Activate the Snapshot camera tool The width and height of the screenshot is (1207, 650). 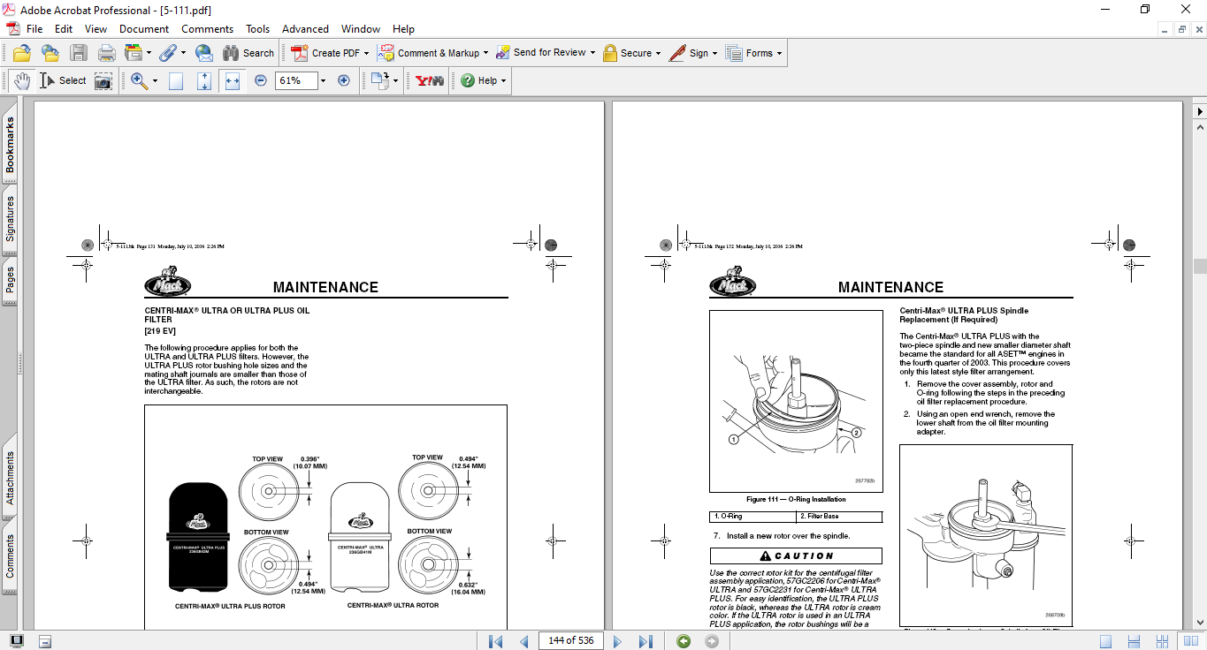pyautogui.click(x=103, y=80)
